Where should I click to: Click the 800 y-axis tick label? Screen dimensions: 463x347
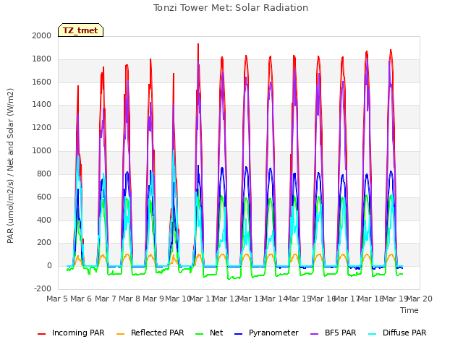pos(44,173)
